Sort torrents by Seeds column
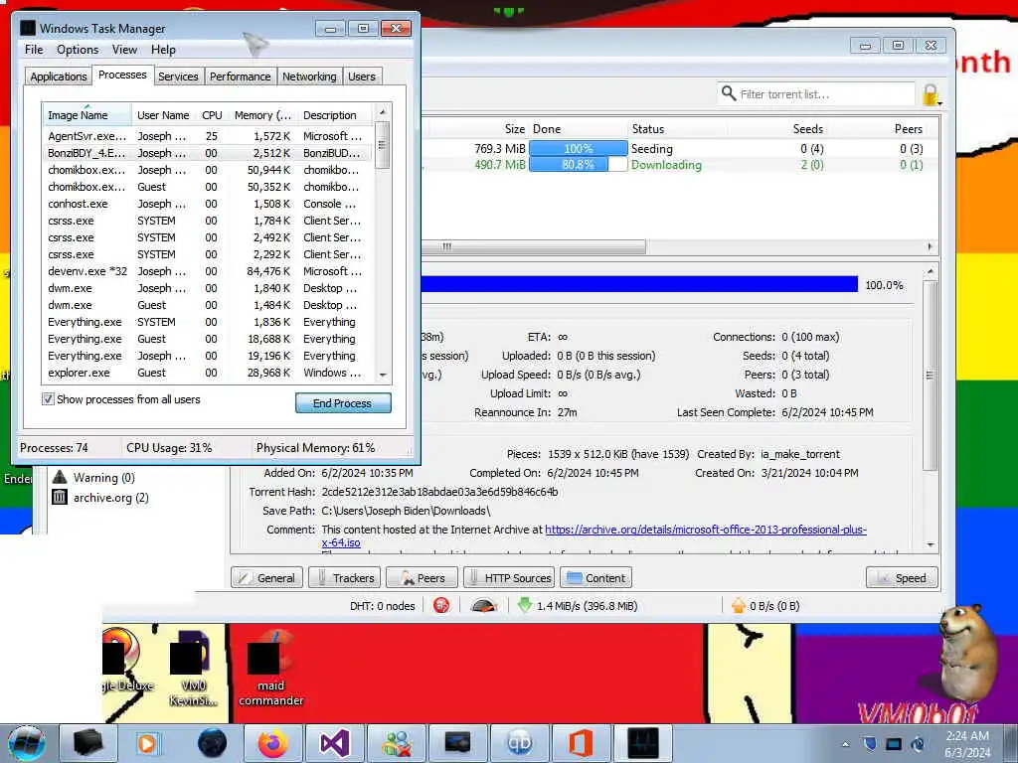 (x=807, y=129)
